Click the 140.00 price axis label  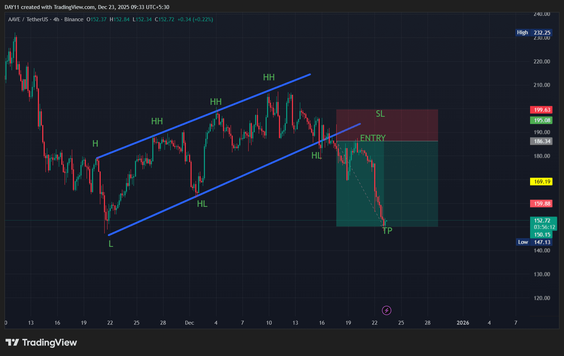tap(542, 251)
